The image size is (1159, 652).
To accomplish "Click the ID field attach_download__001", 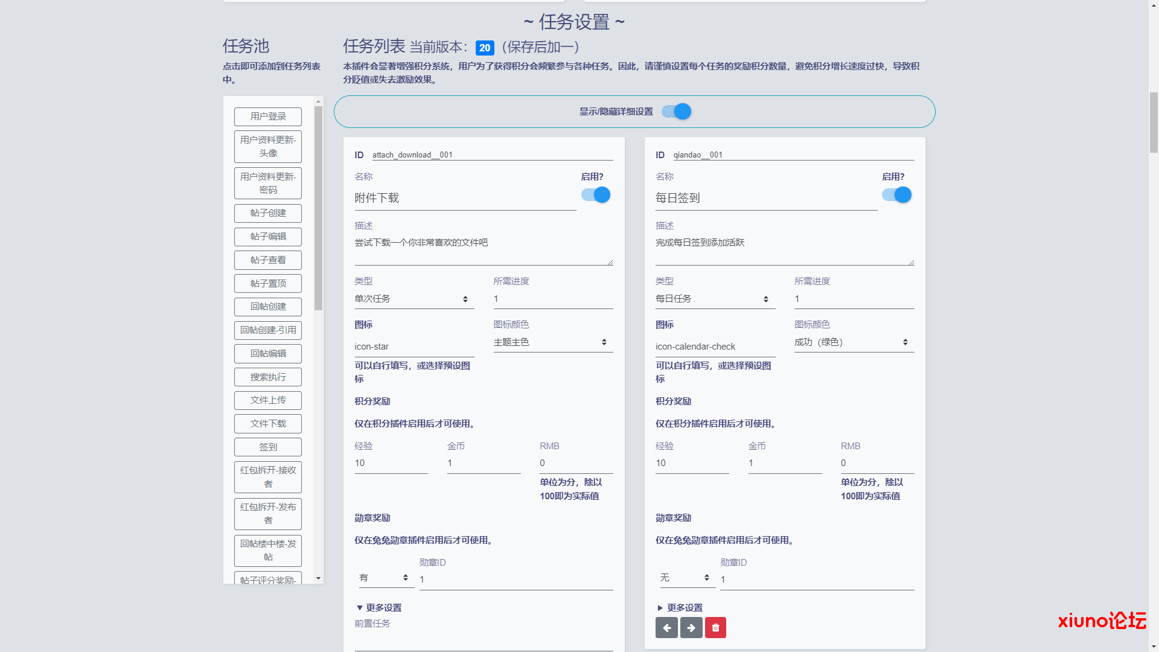I will pyautogui.click(x=493, y=155).
